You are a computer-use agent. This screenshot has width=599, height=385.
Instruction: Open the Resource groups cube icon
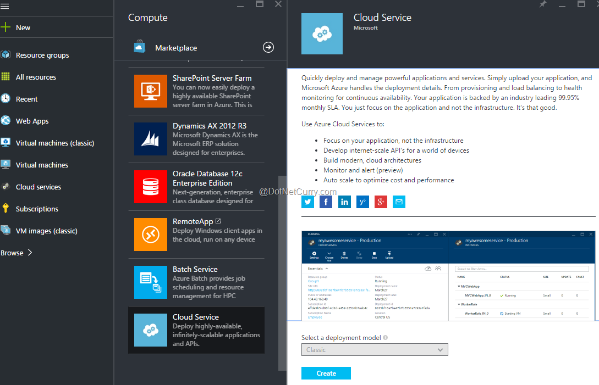[x=6, y=54]
